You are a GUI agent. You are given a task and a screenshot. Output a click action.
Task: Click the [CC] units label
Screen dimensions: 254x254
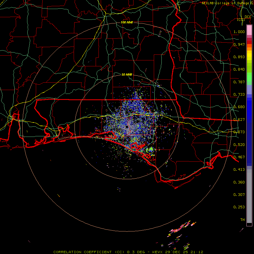[x=241, y=19]
